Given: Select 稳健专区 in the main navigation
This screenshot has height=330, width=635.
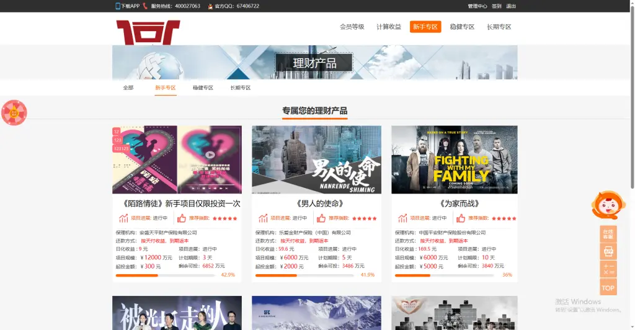Looking at the screenshot, I should point(462,27).
